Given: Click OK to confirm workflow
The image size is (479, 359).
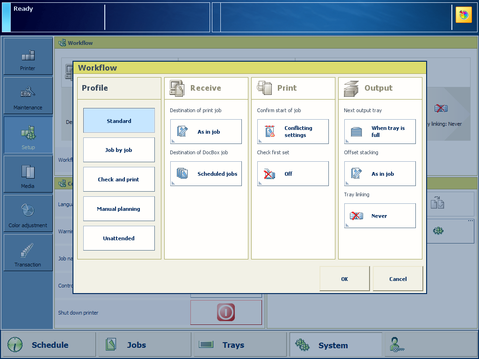Looking at the screenshot, I should (x=344, y=279).
